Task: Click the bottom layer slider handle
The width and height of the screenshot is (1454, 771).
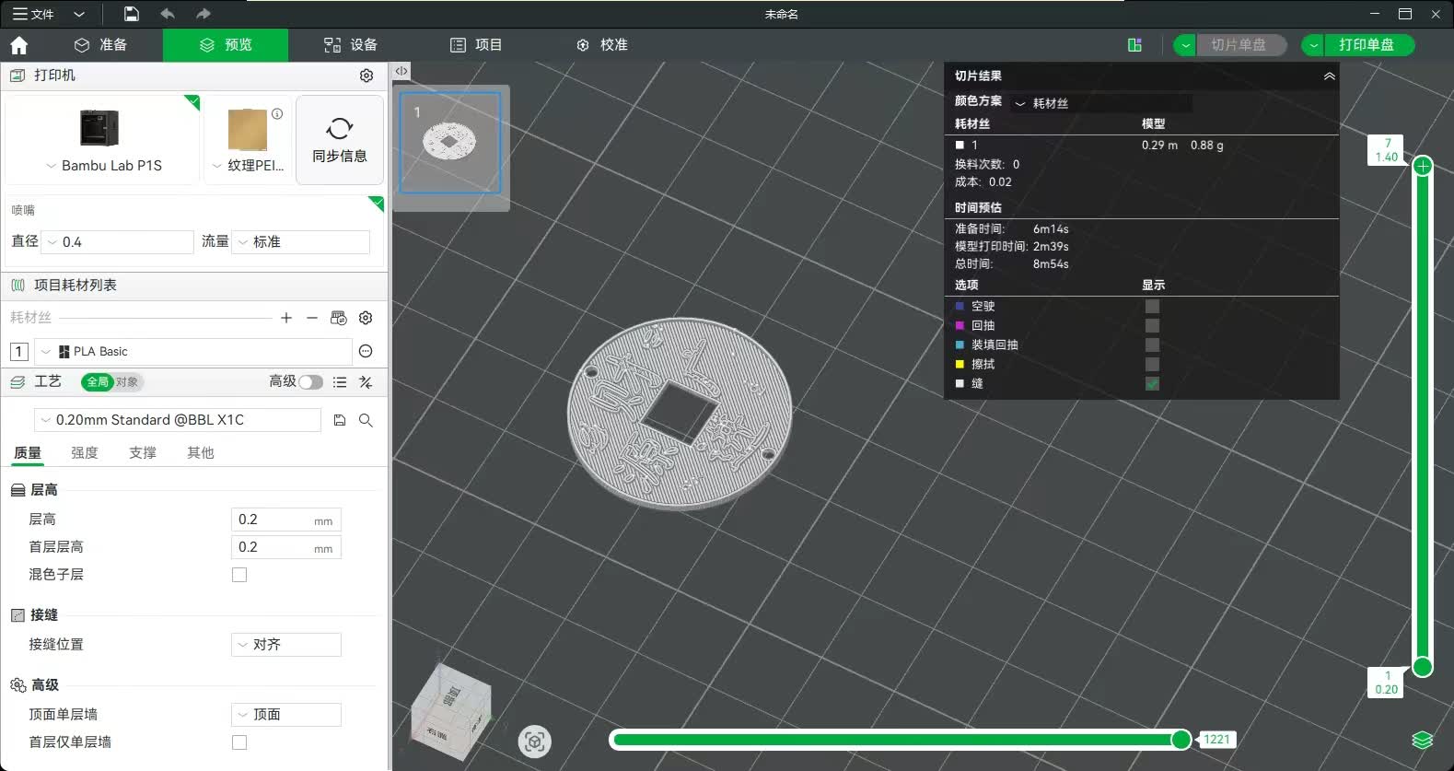Action: click(1423, 667)
